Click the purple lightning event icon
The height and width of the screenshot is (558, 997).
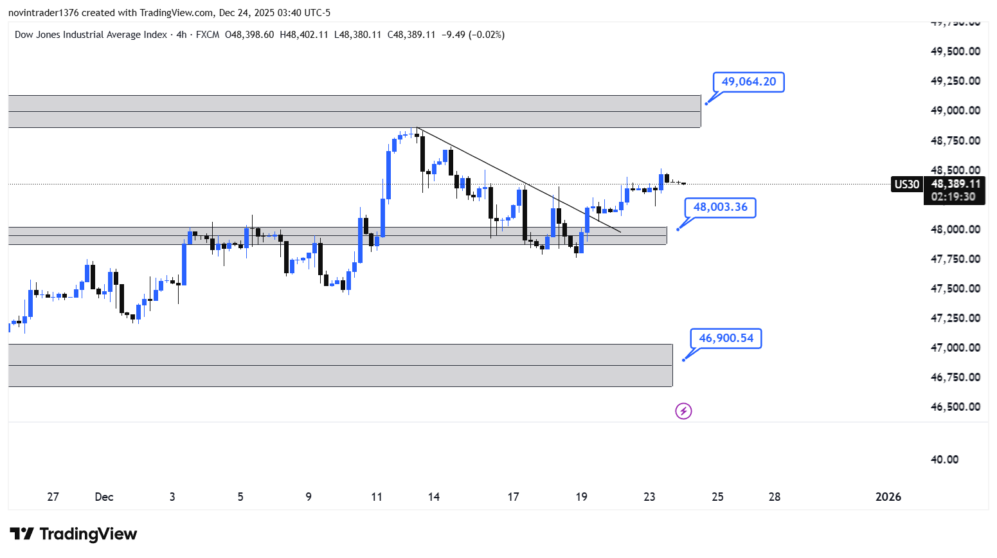[683, 411]
